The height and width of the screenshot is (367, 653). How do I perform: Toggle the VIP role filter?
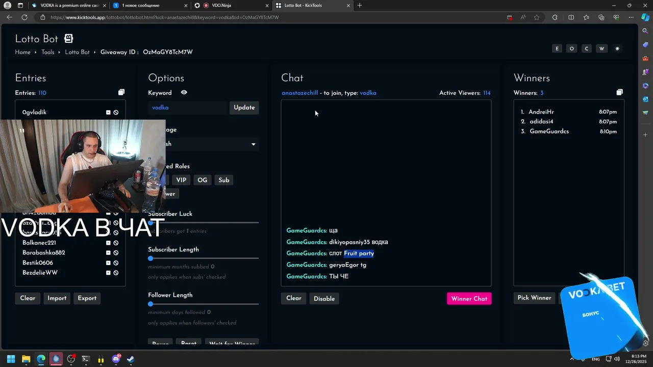(181, 180)
